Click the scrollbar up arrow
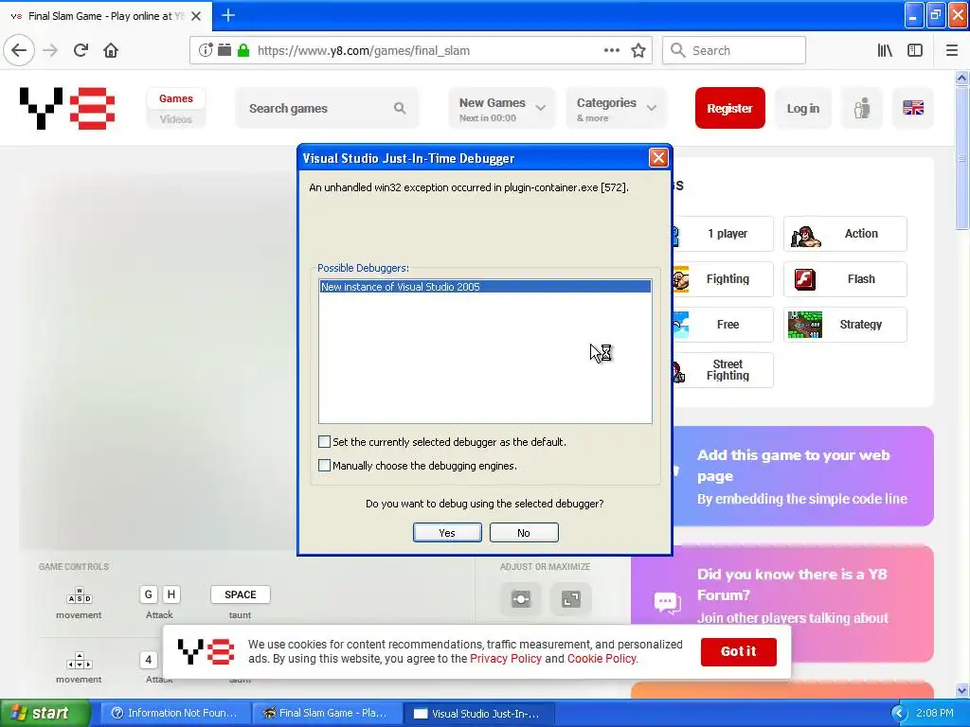This screenshot has height=727, width=970. [961, 78]
